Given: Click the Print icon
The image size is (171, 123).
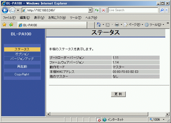Looking at the screenshot, I should point(117,25).
